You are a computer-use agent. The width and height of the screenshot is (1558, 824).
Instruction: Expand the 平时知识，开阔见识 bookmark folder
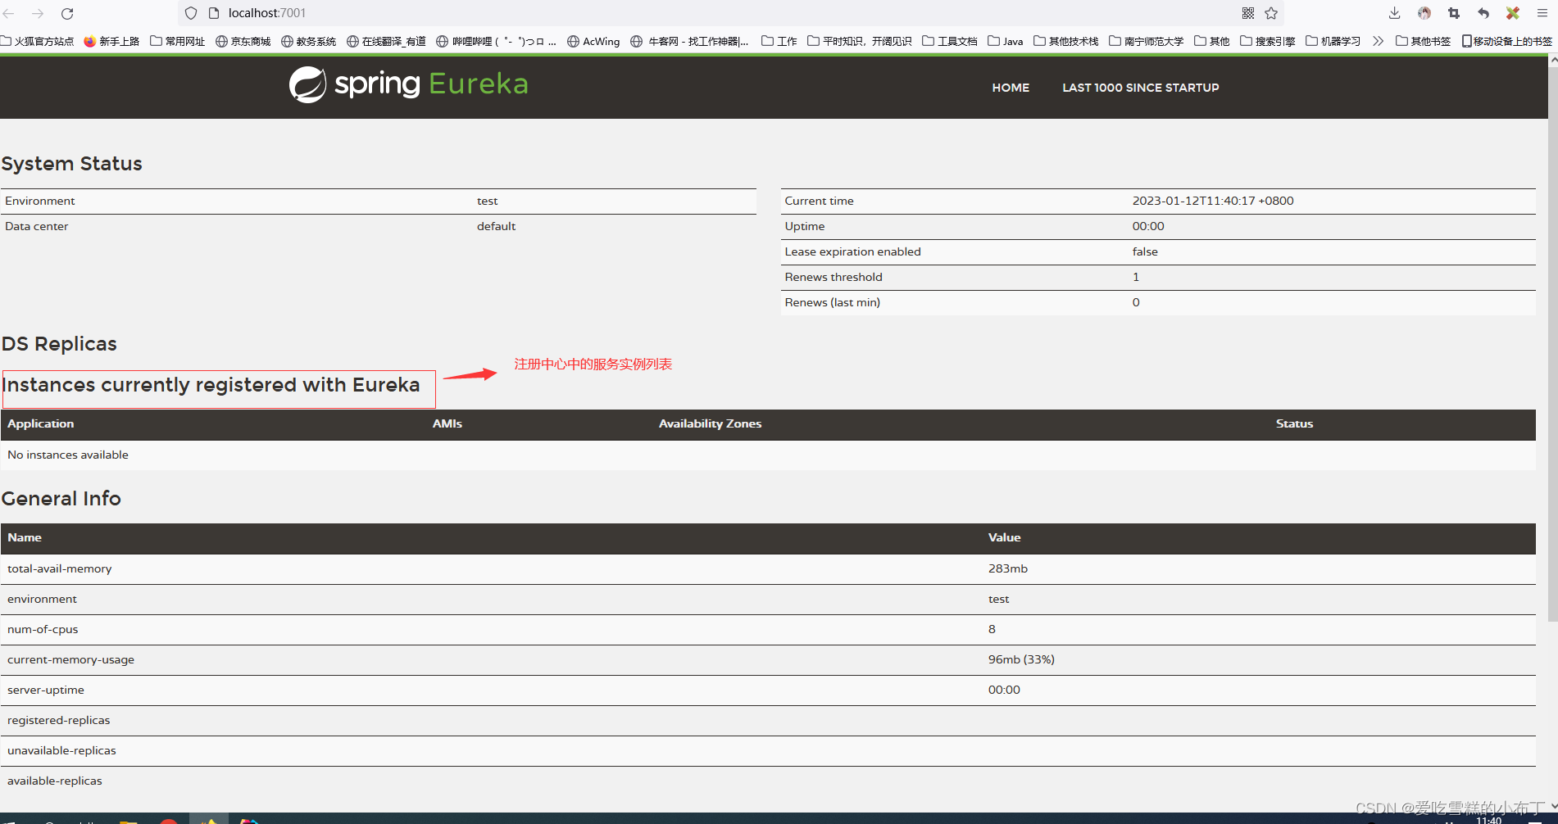pyautogui.click(x=860, y=41)
